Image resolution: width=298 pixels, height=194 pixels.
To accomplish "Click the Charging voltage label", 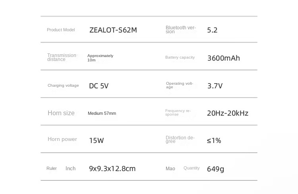I will [63, 85].
